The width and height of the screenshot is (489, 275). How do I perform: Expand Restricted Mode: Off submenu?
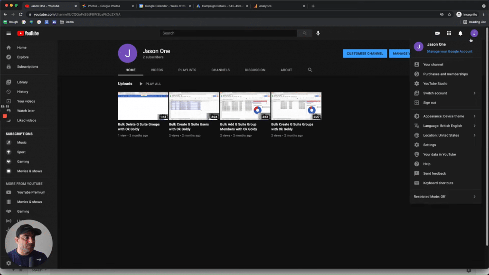[x=445, y=197]
